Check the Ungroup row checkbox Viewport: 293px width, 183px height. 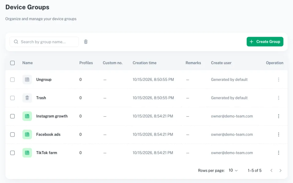tap(12, 80)
